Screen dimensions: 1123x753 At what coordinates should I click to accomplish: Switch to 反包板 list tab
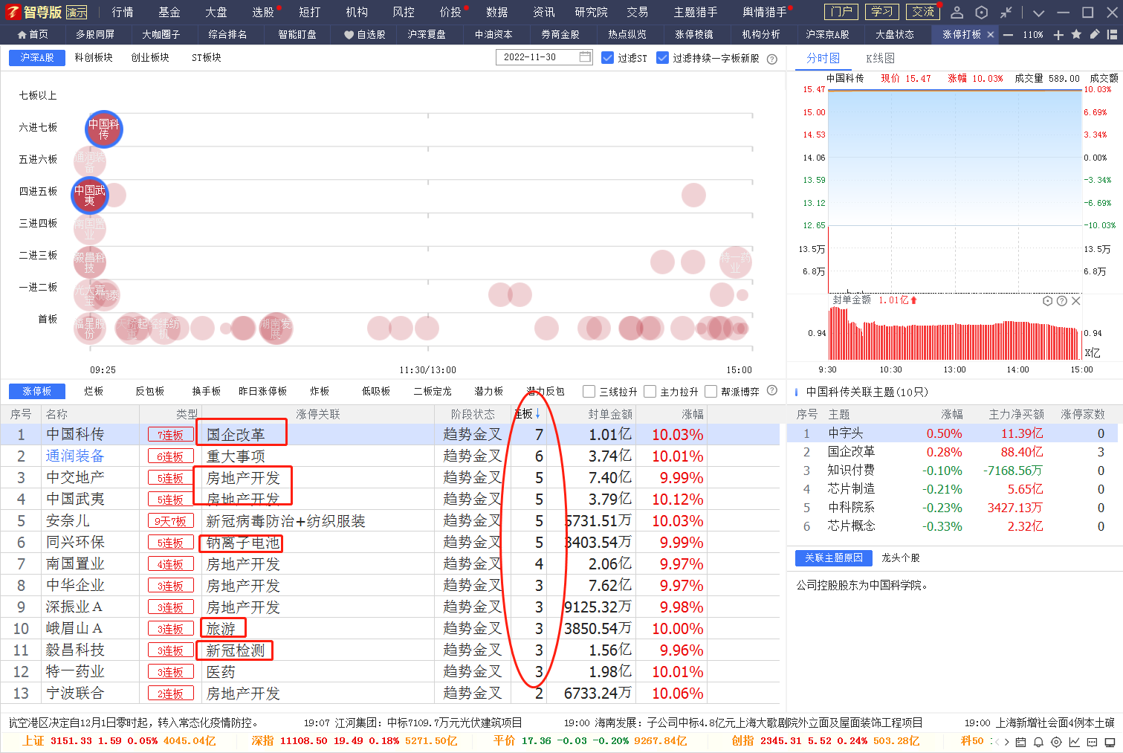[x=149, y=391]
